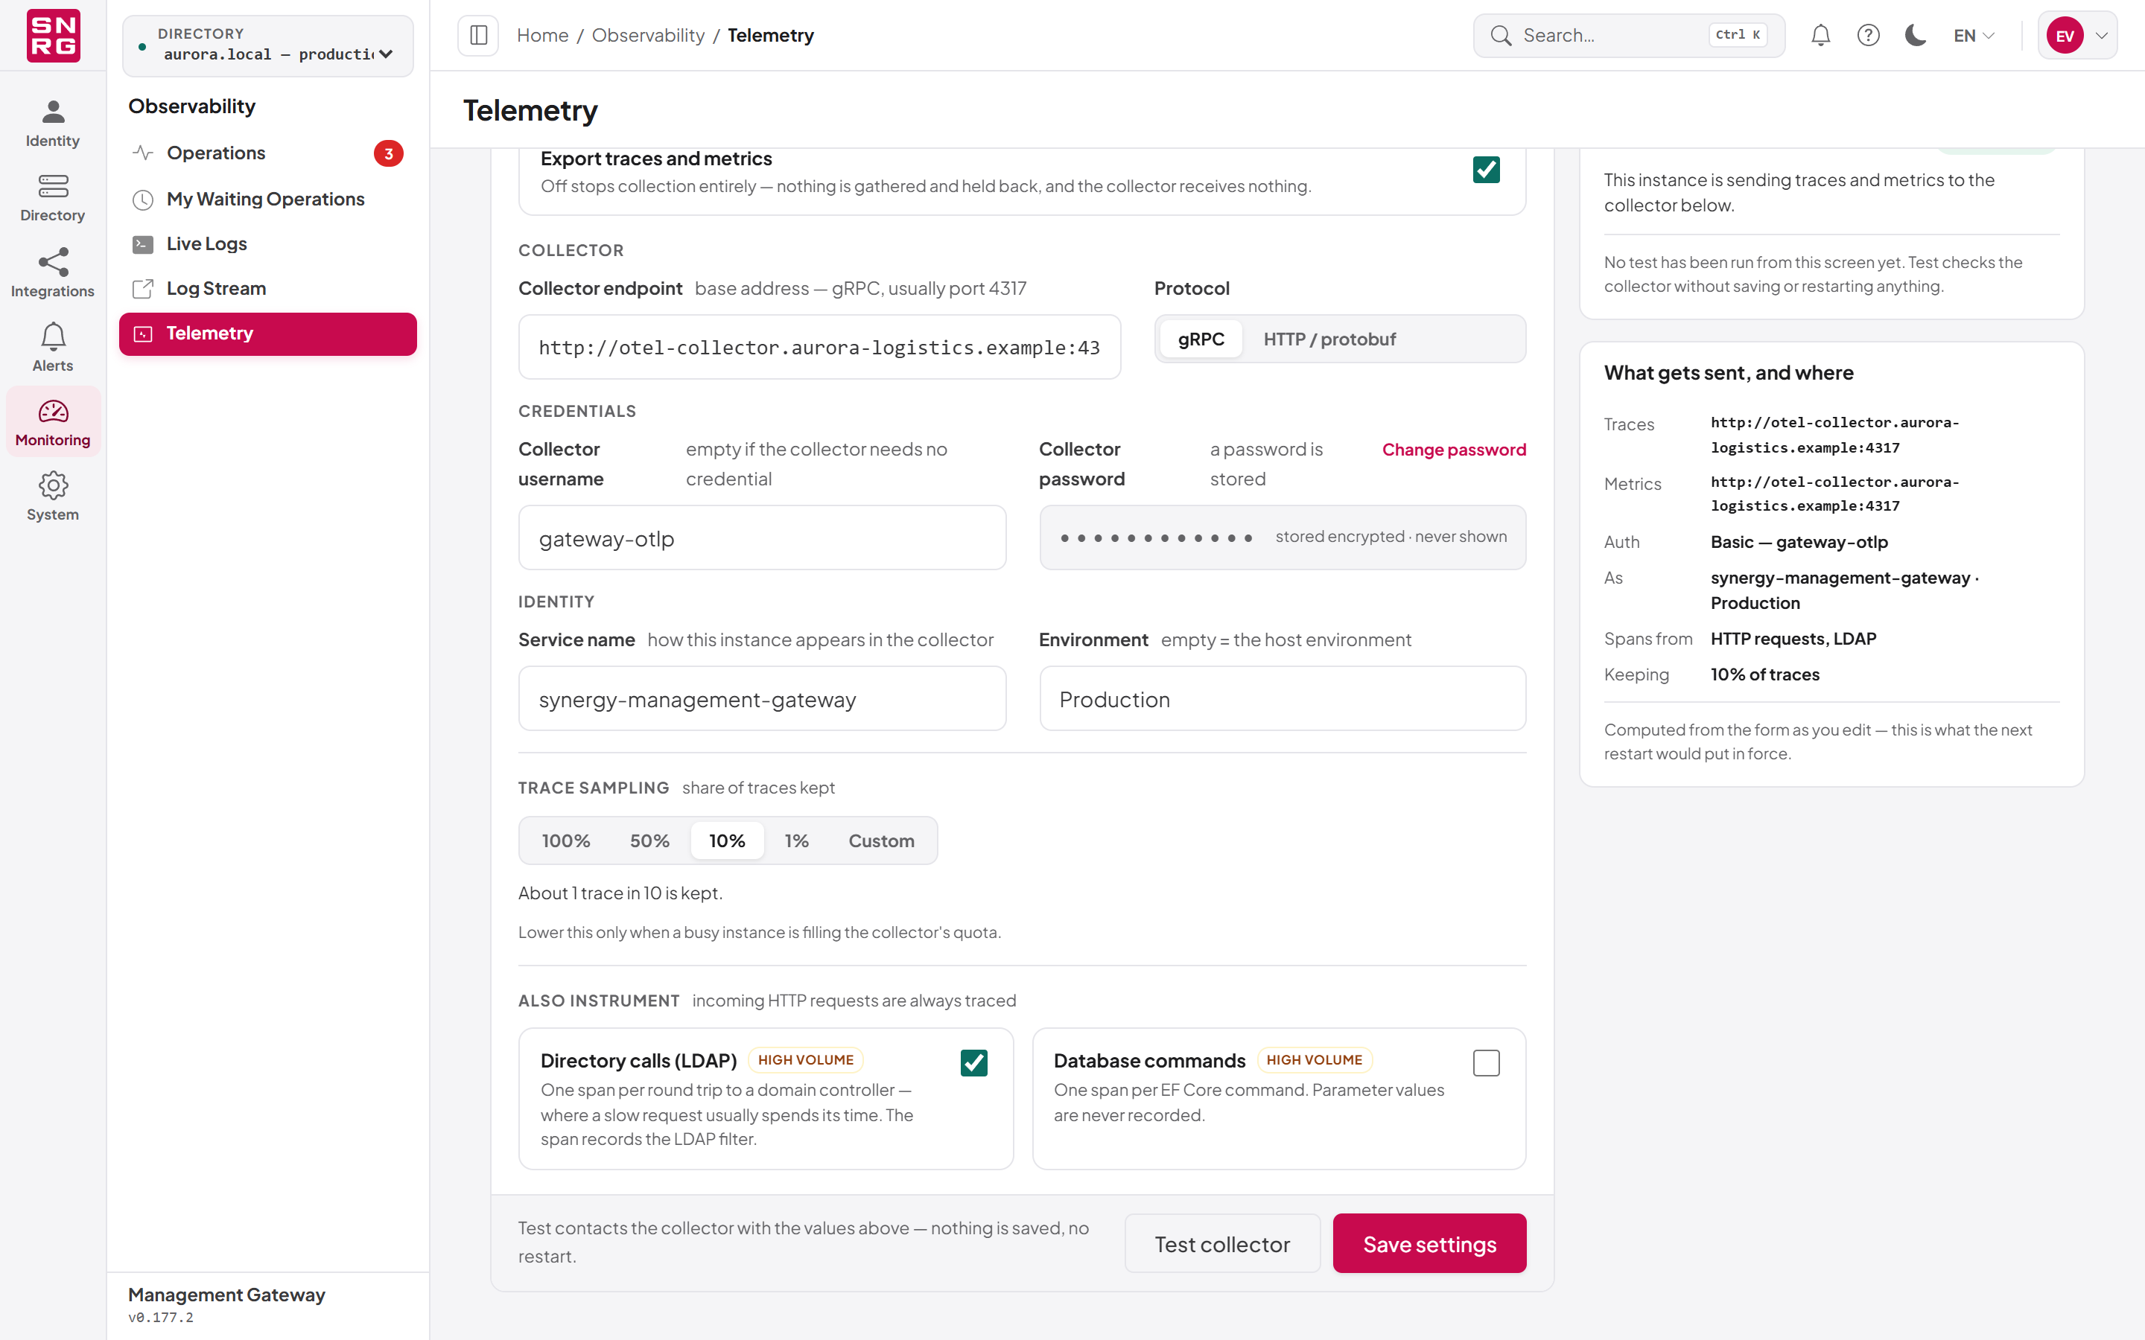Open Live Logs

coord(267,243)
